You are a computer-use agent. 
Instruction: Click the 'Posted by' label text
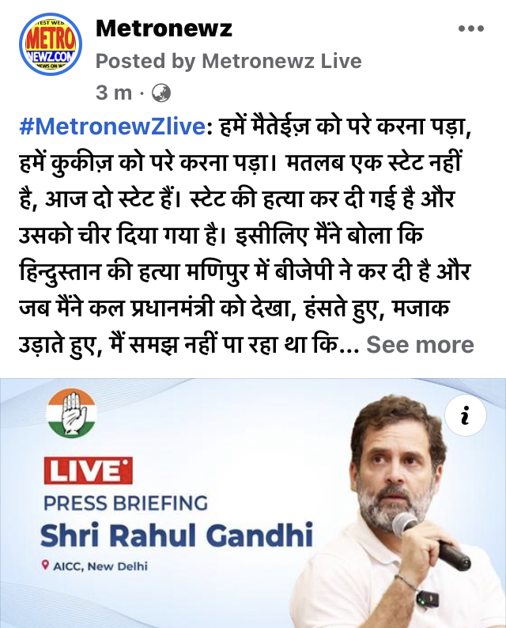145,61
